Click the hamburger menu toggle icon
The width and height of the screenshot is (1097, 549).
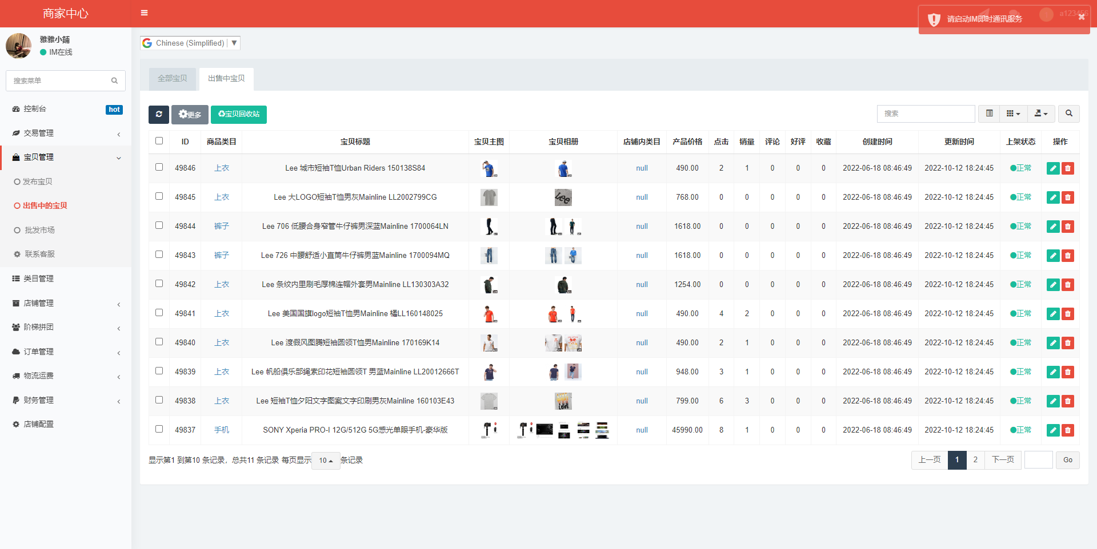[x=144, y=13]
